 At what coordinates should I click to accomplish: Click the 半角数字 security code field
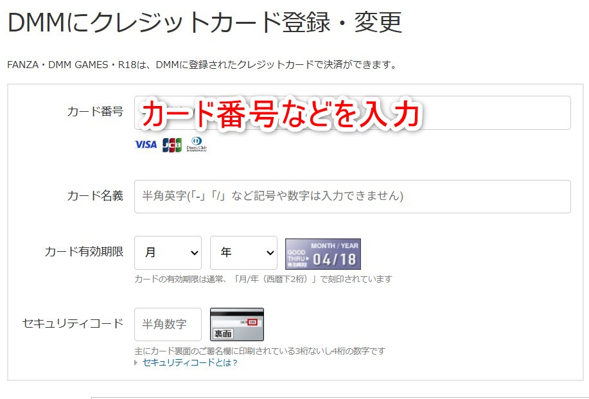168,324
